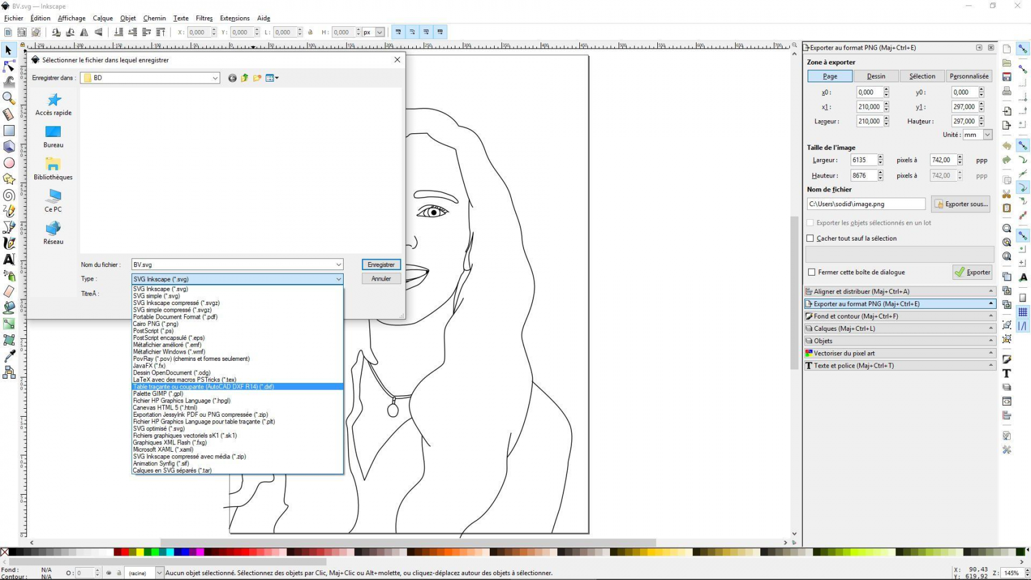Expand Fond et contour panel
1031x580 pixels.
(x=900, y=316)
